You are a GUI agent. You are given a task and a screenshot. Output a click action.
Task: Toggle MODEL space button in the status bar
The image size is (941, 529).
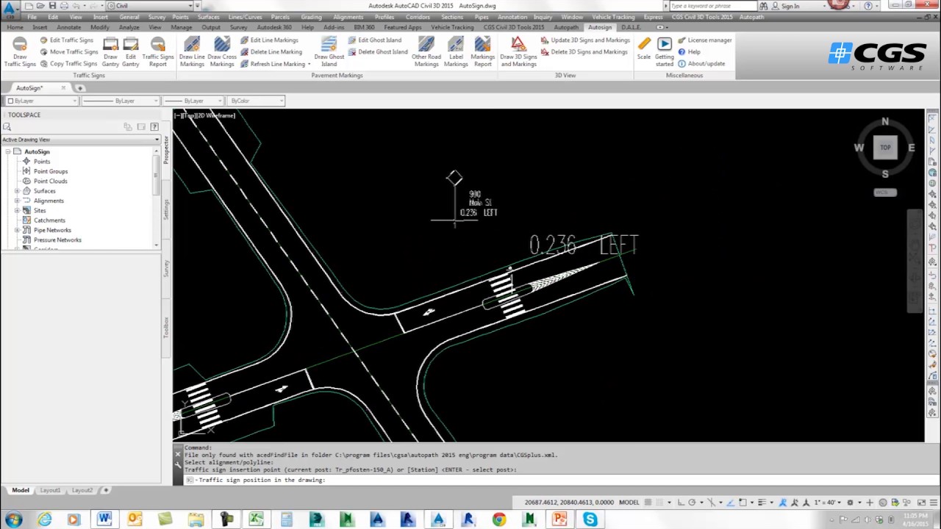point(629,503)
